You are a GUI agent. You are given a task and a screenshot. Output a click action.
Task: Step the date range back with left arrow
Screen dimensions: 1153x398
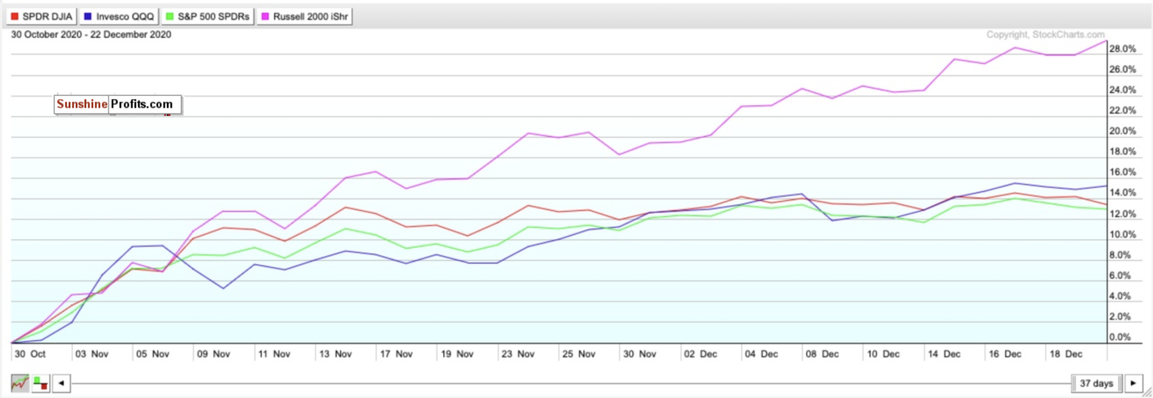coord(61,383)
